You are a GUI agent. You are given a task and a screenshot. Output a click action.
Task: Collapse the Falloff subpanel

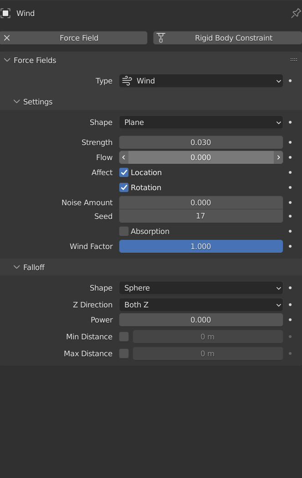coord(17,267)
